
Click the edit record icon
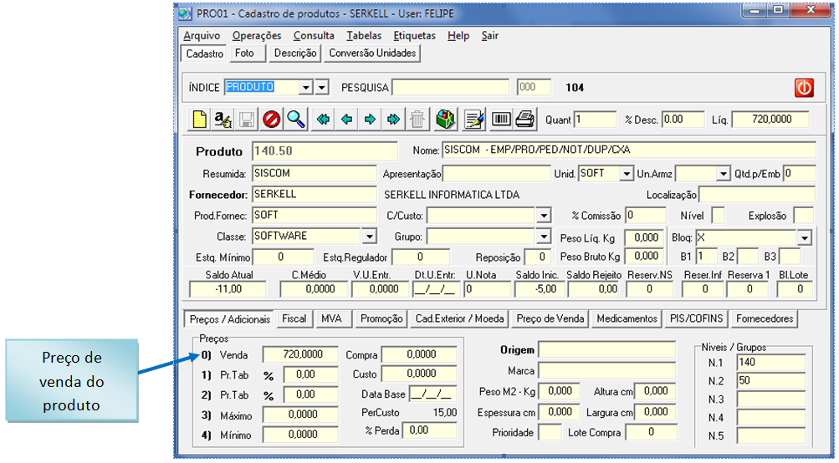[223, 119]
